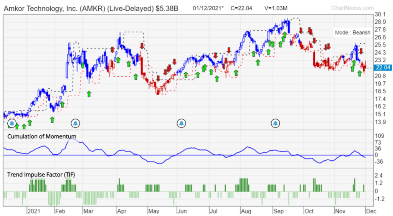The image size is (393, 216).
Task: Click the Dec label on time axis
Action: pyautogui.click(x=372, y=211)
